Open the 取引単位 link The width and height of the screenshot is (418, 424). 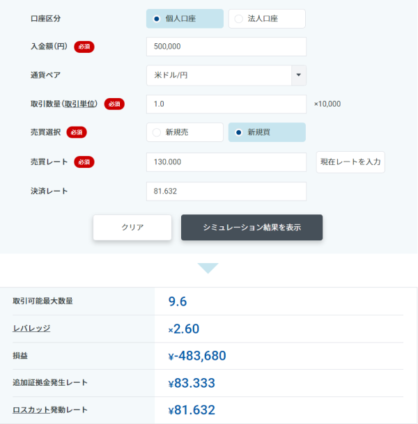pos(80,104)
